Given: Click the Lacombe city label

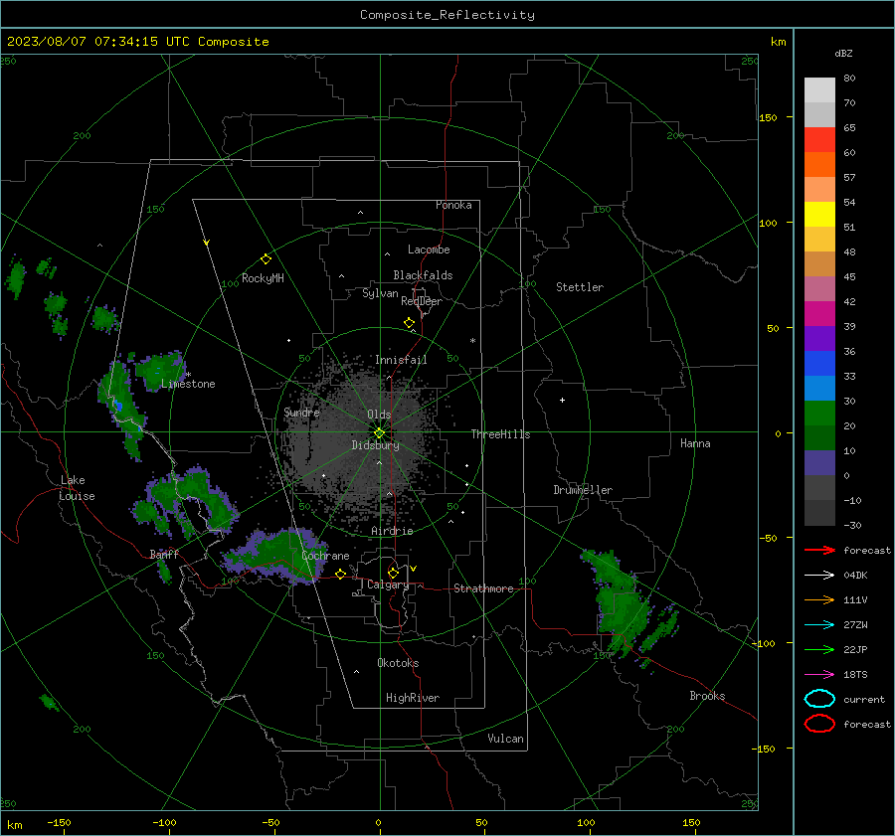Looking at the screenshot, I should [x=429, y=250].
